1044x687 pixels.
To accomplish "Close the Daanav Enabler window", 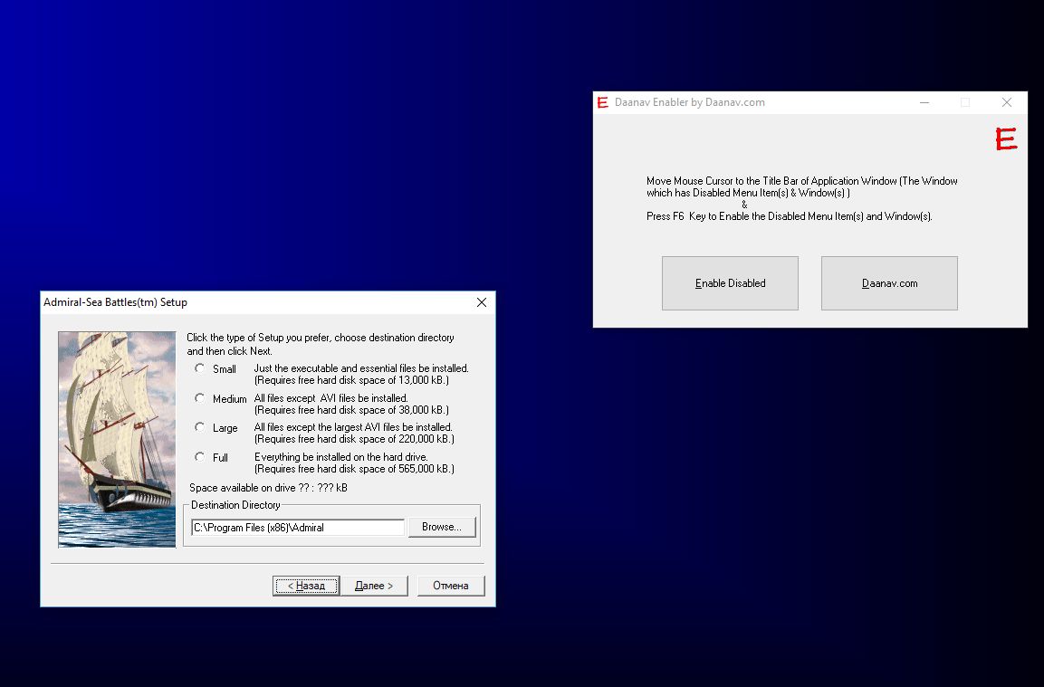I will point(1007,102).
